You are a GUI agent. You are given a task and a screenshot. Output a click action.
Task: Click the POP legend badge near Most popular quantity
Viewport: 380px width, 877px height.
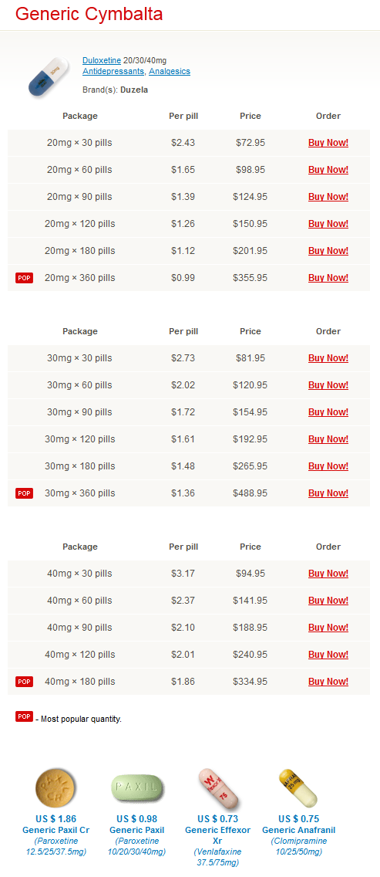pos(24,716)
